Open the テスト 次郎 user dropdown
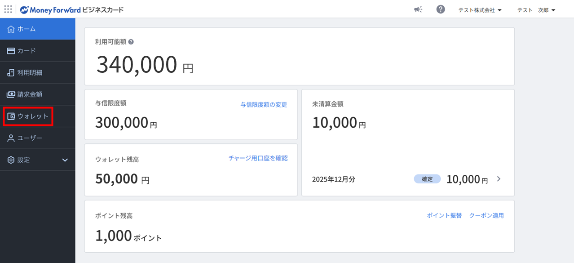This screenshot has width=574, height=263. (x=536, y=10)
